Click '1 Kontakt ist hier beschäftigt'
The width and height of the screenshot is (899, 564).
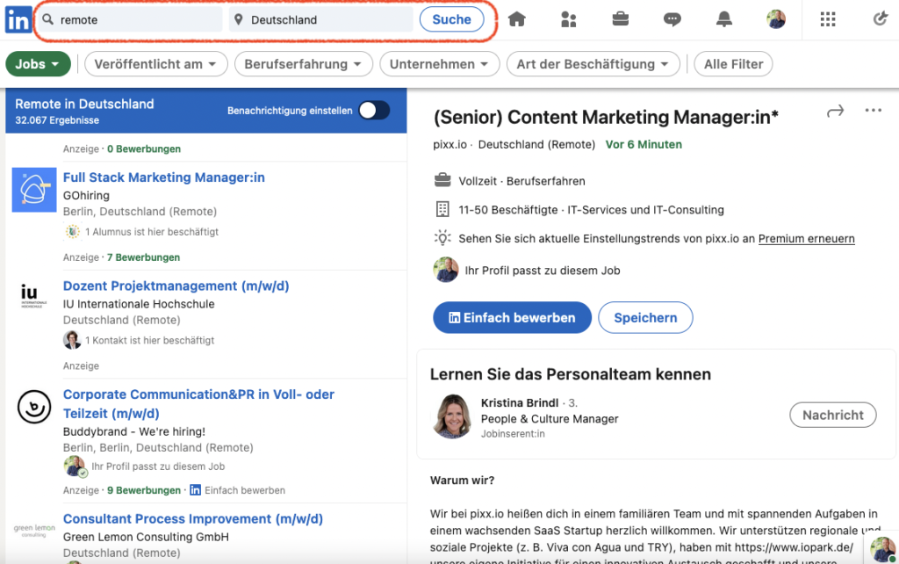click(x=149, y=340)
